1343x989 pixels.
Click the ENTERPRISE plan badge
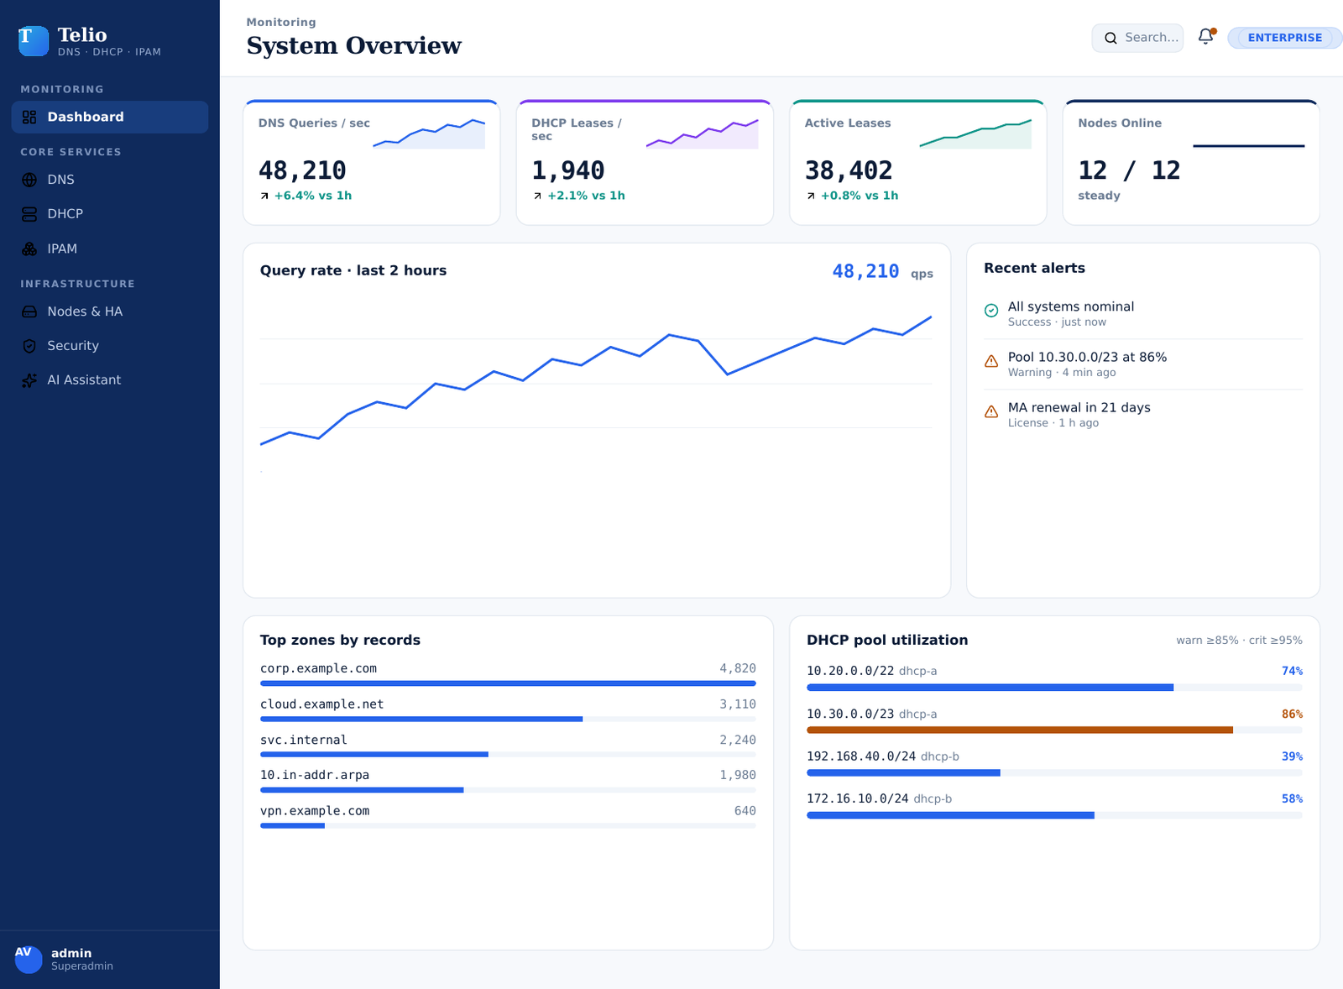(x=1284, y=38)
